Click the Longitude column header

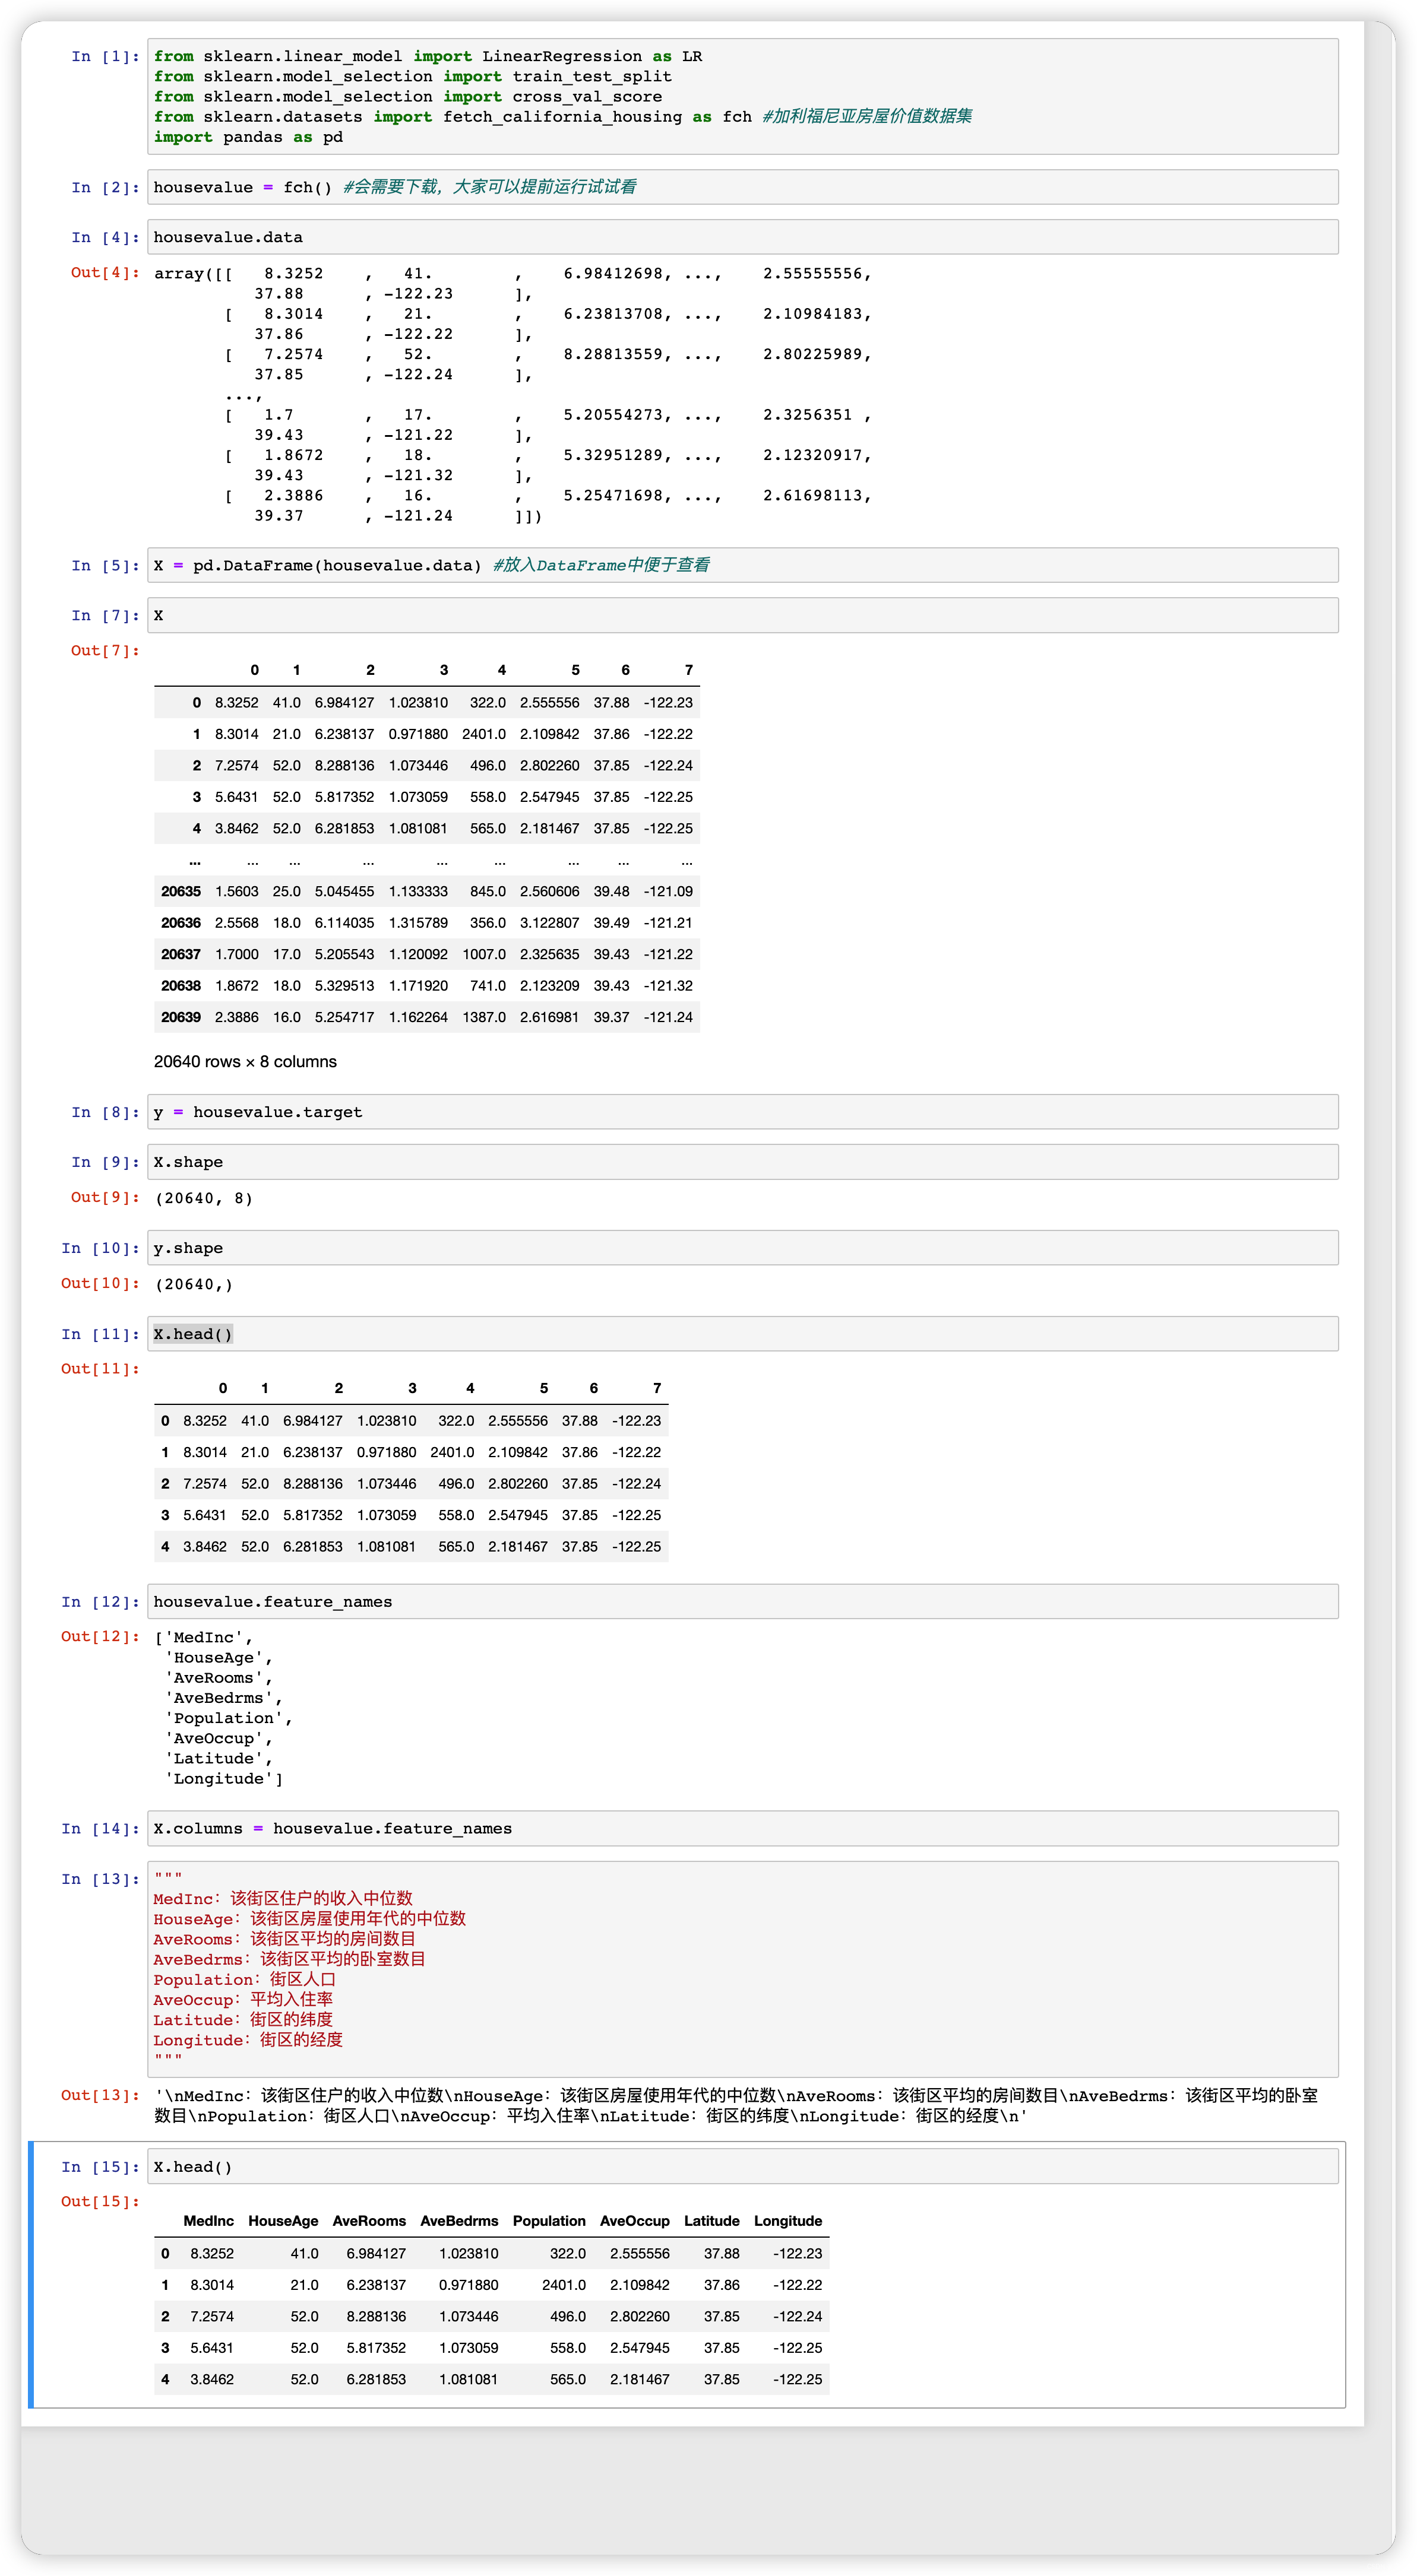(x=787, y=2221)
